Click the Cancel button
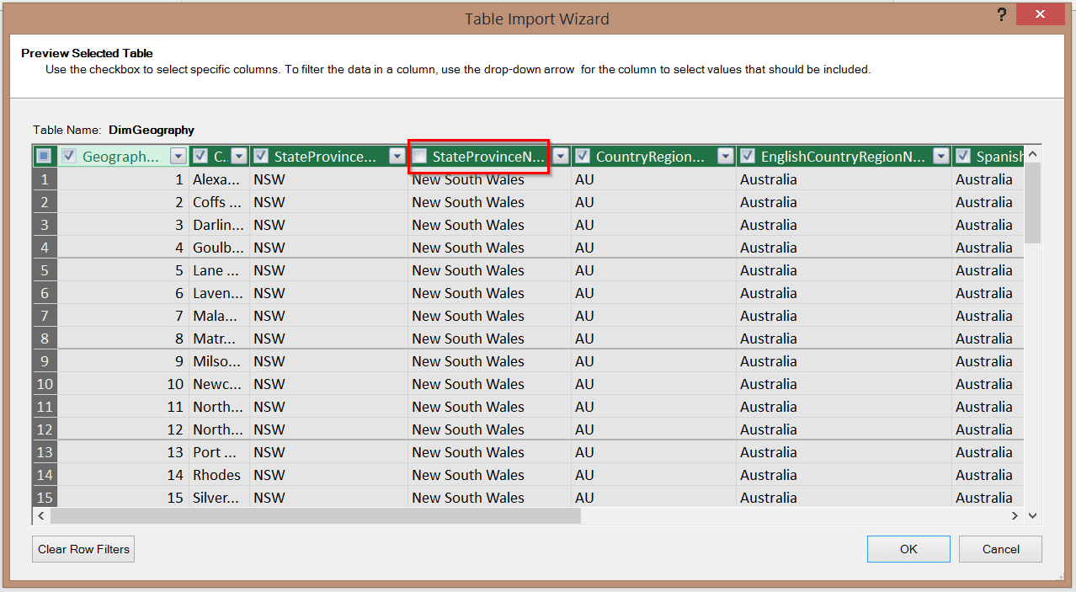Screen dimensions: 1076x592 pos(1000,549)
